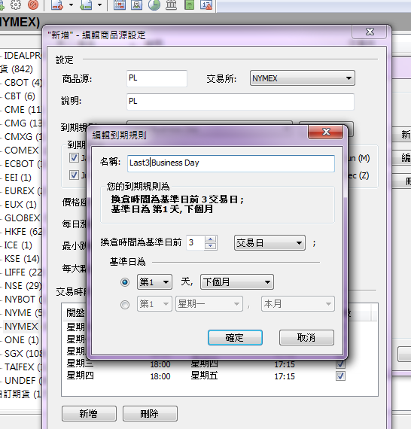Select CMXG in exchange tree

click(x=23, y=137)
